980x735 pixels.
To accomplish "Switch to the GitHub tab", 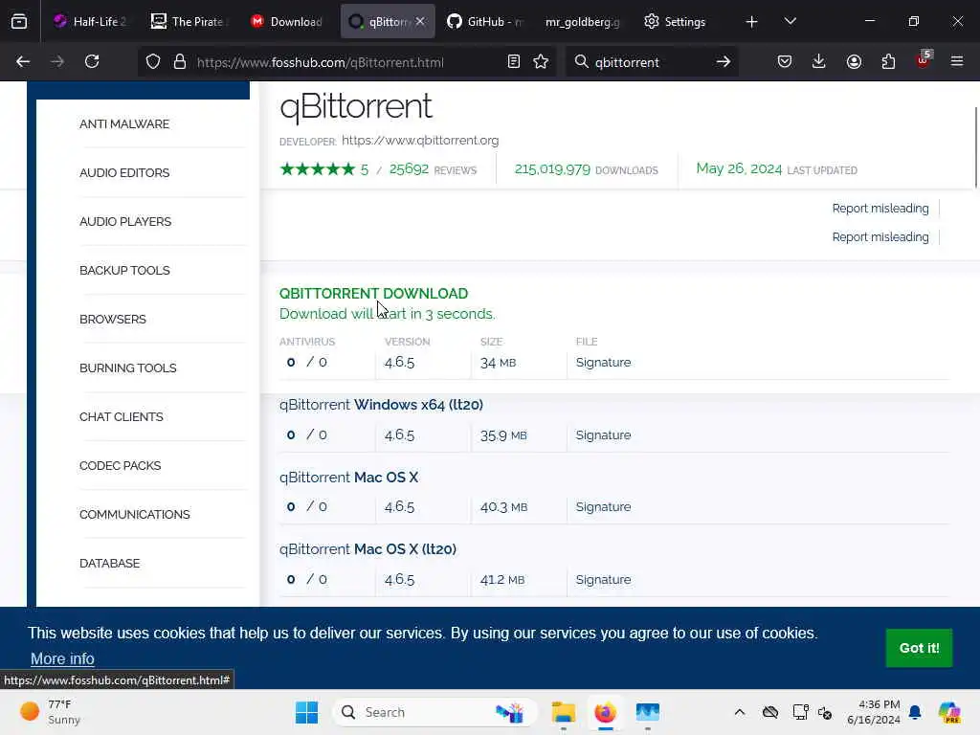I will pos(485,21).
